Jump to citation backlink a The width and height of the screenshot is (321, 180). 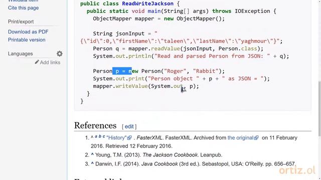click(96, 136)
